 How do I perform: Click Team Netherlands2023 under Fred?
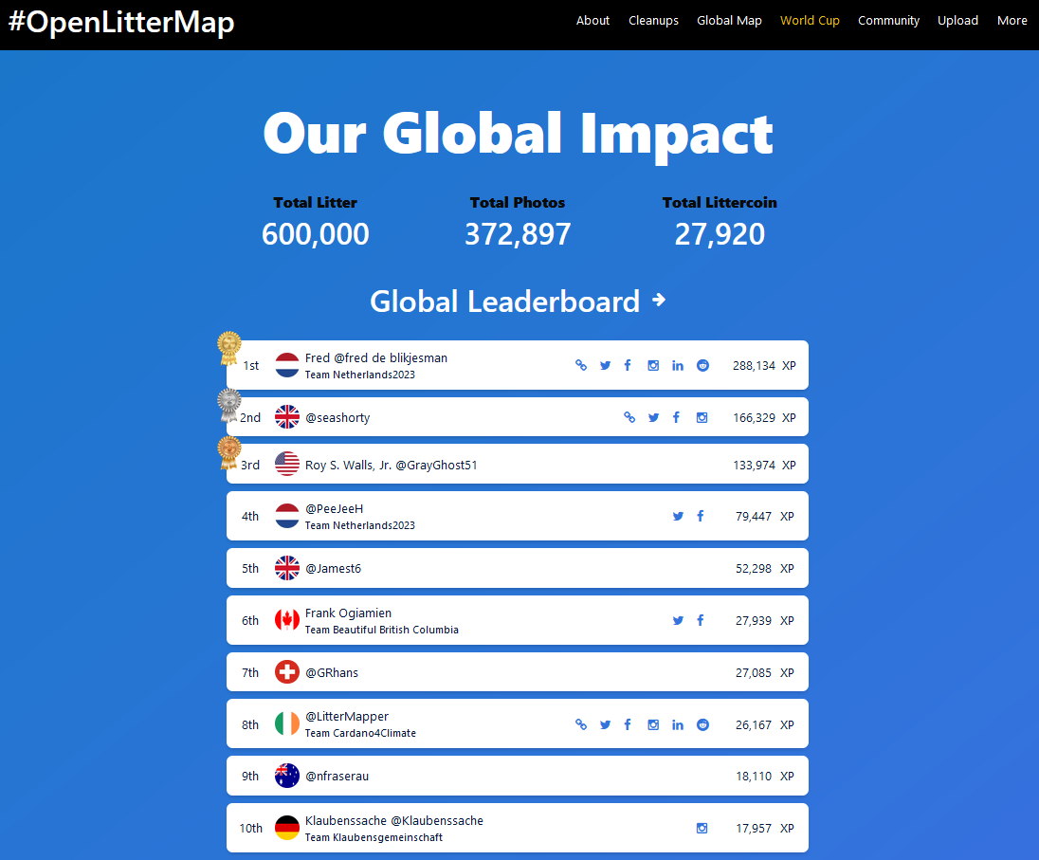(360, 375)
